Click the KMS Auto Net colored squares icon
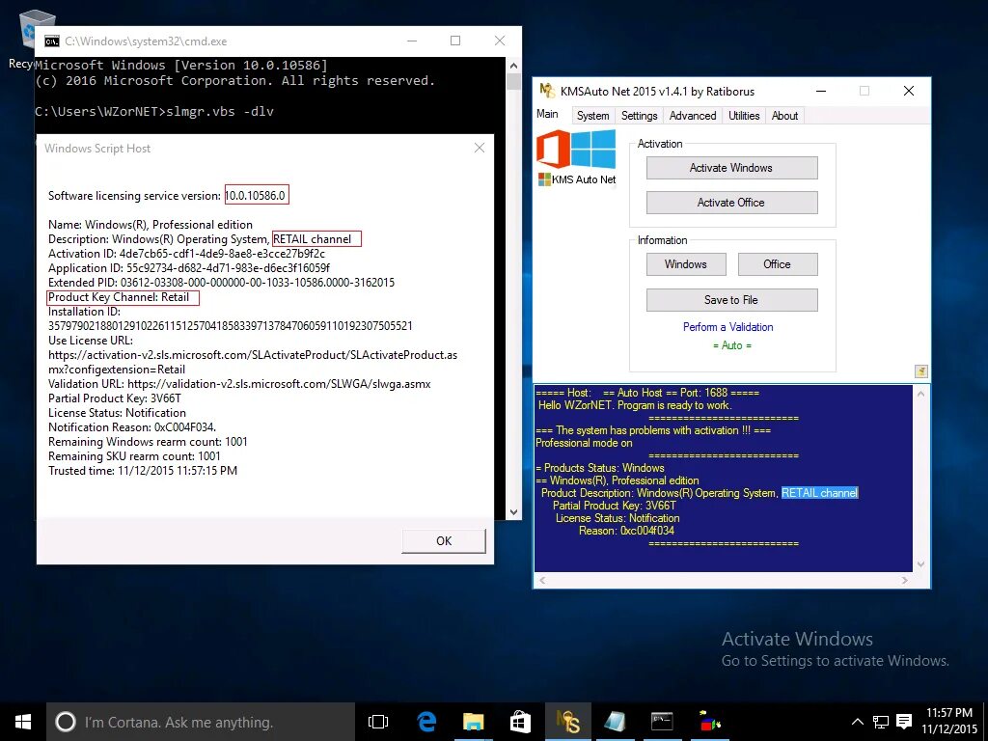The image size is (988, 741). point(544,179)
